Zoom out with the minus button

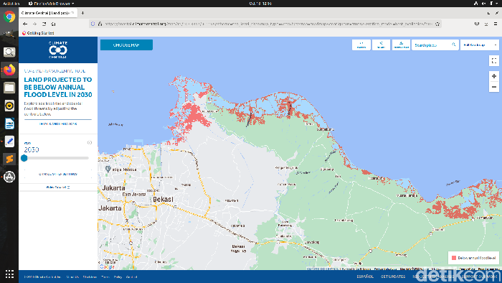pyautogui.click(x=493, y=87)
